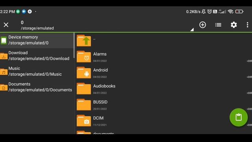Tap the DCIM date 11/12/2021
Viewport: 252px width, 142px height.
tap(100, 125)
